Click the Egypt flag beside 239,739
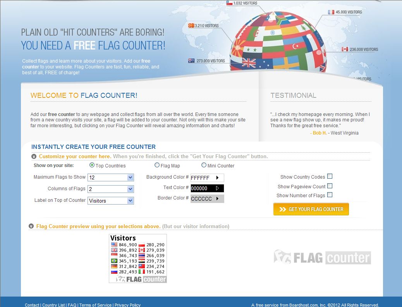The image size is (402, 307). [x=142, y=261]
